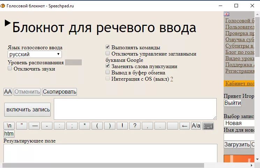260x168 pixels.
Task: Open the Видео уроки sidebar link
Action: (240, 58)
